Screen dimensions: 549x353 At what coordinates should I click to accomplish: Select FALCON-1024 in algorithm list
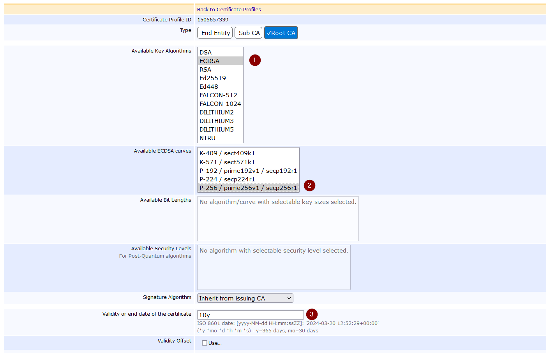(x=220, y=104)
